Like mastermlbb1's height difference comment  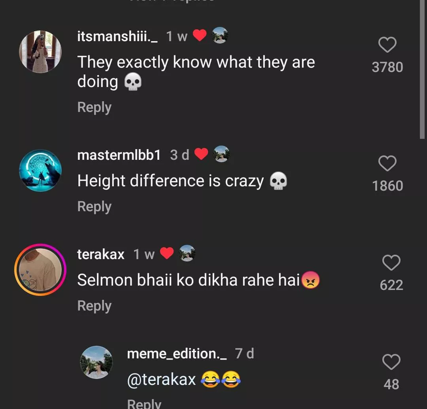(x=387, y=163)
